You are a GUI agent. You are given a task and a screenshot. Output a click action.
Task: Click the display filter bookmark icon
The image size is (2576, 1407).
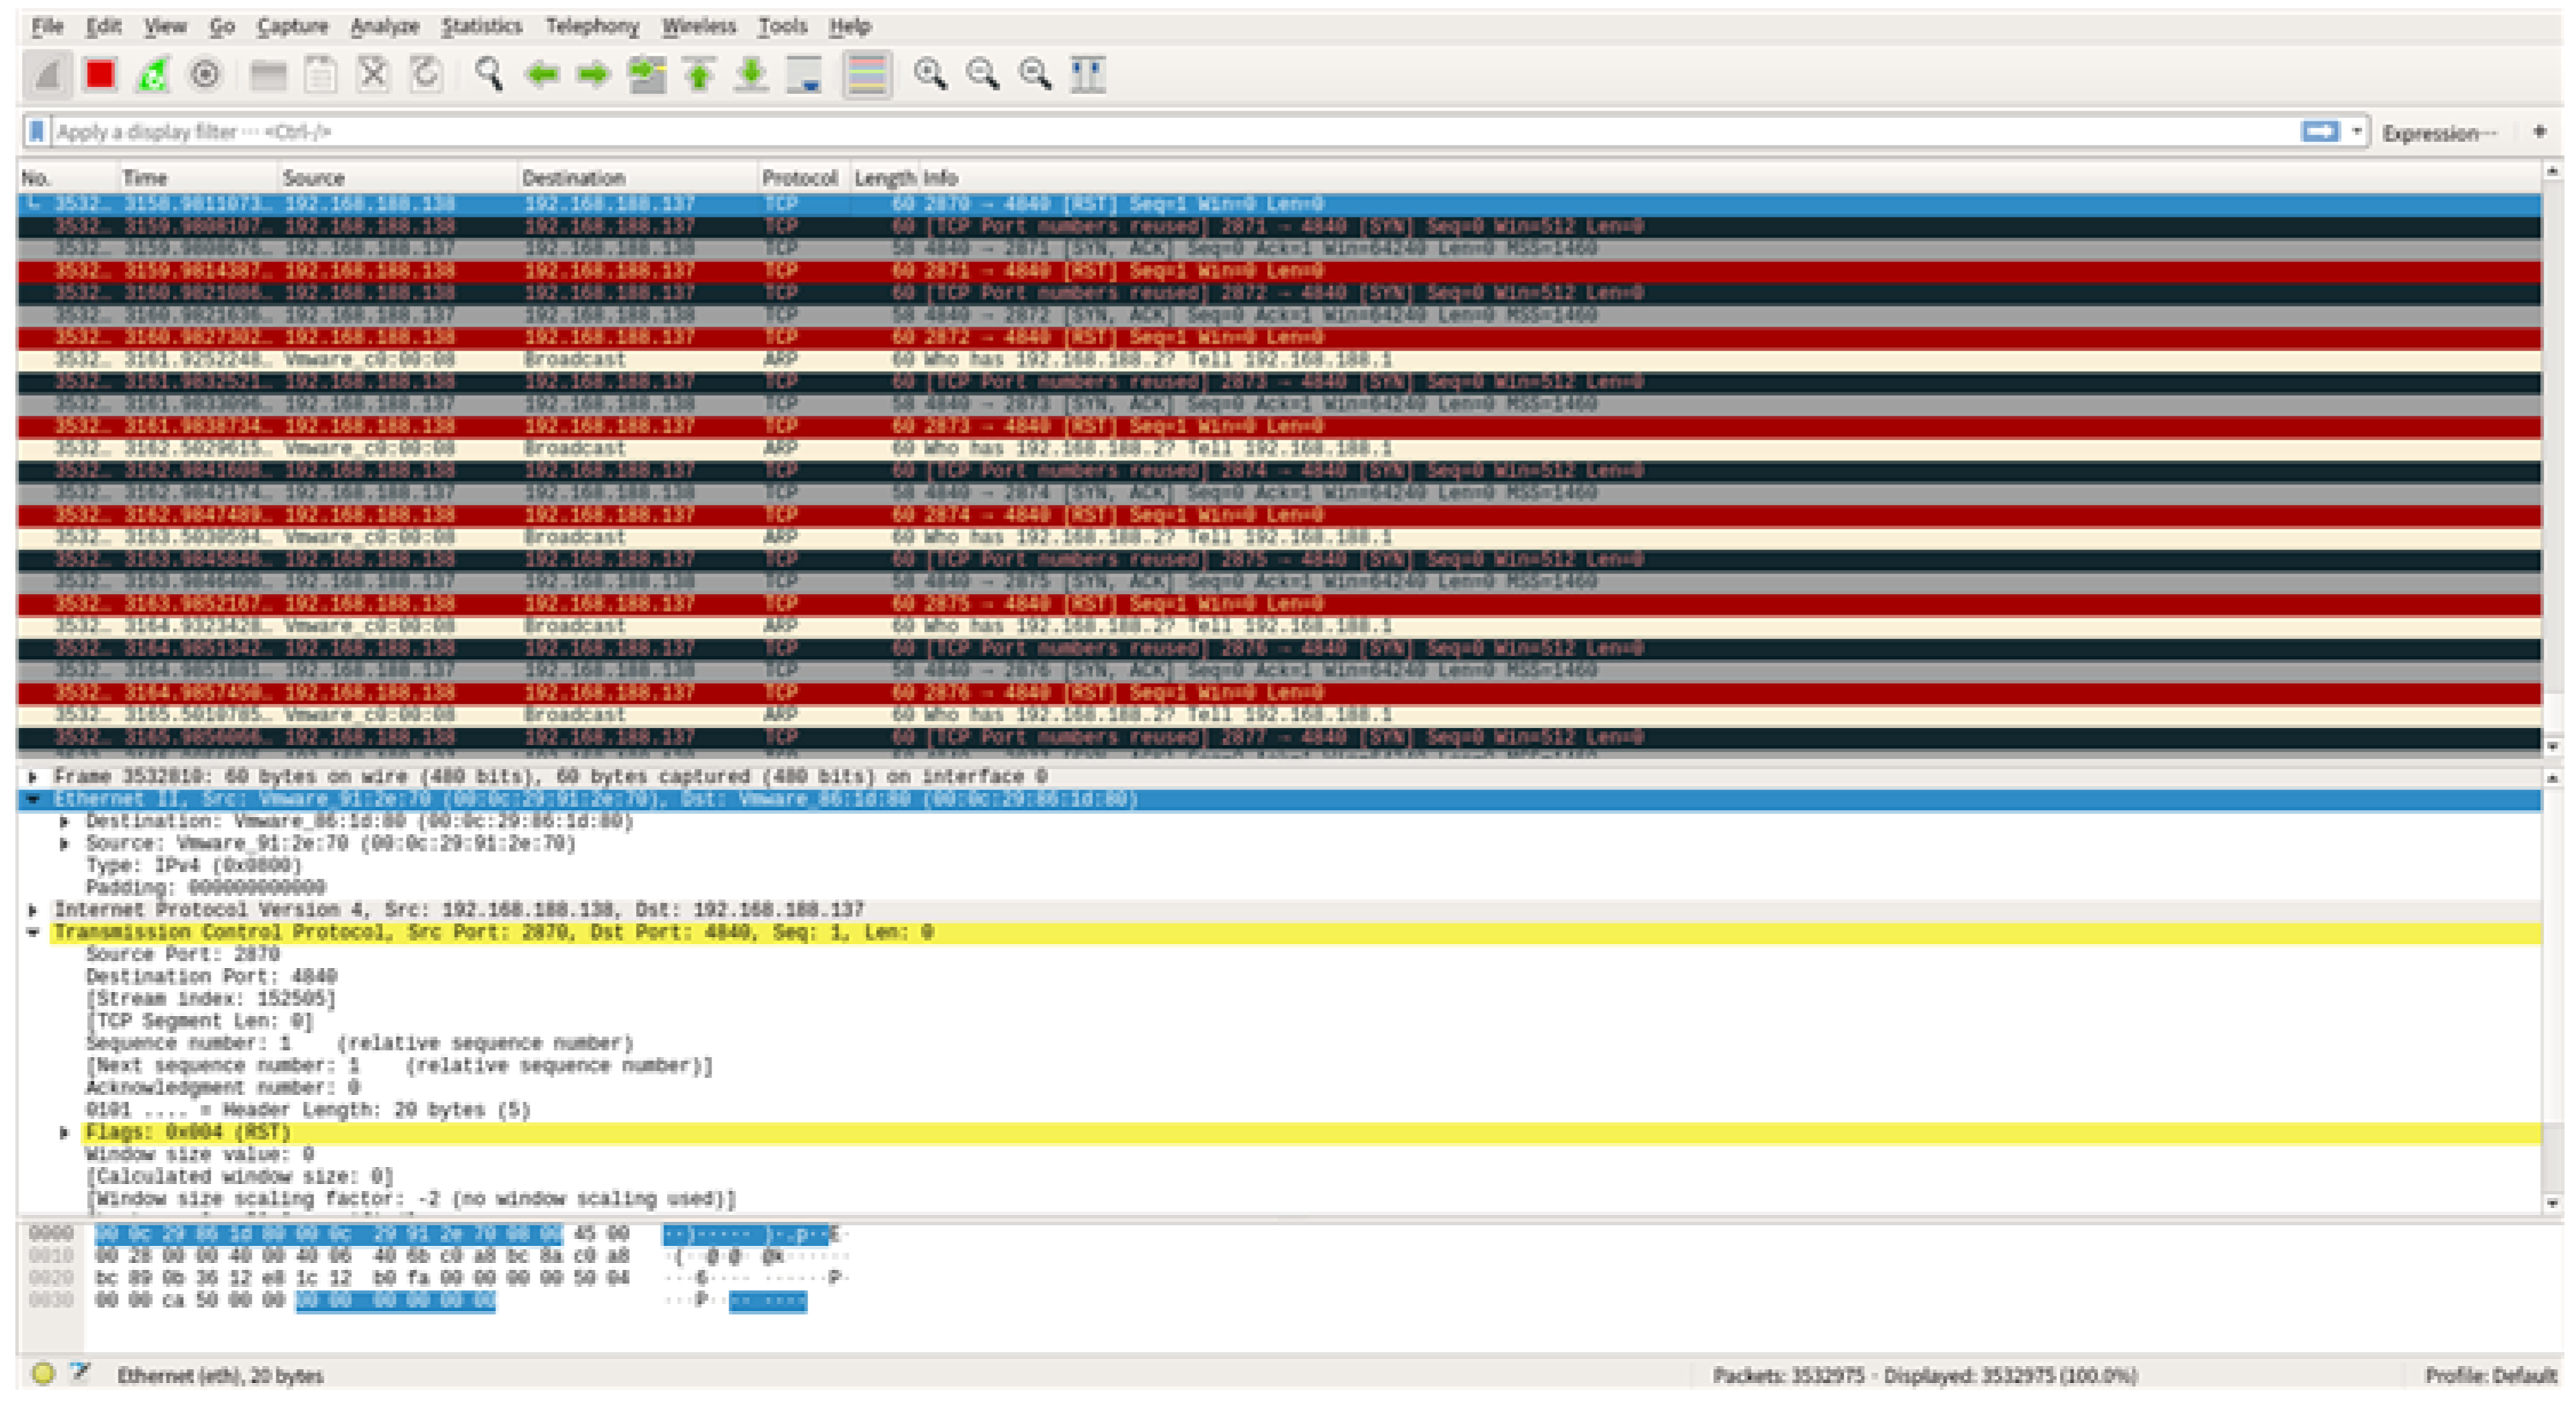[37, 132]
